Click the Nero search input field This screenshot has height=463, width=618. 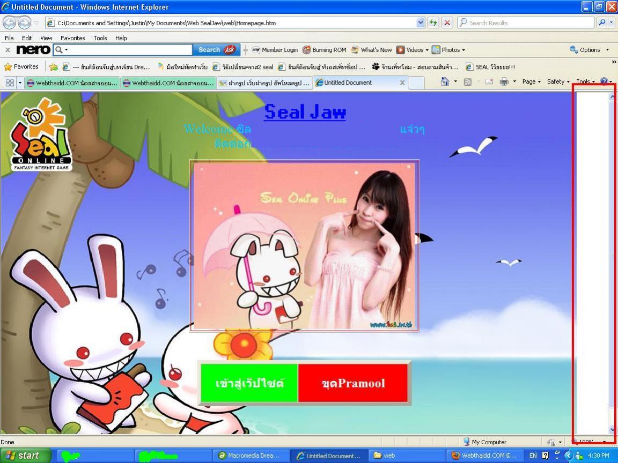[129, 50]
